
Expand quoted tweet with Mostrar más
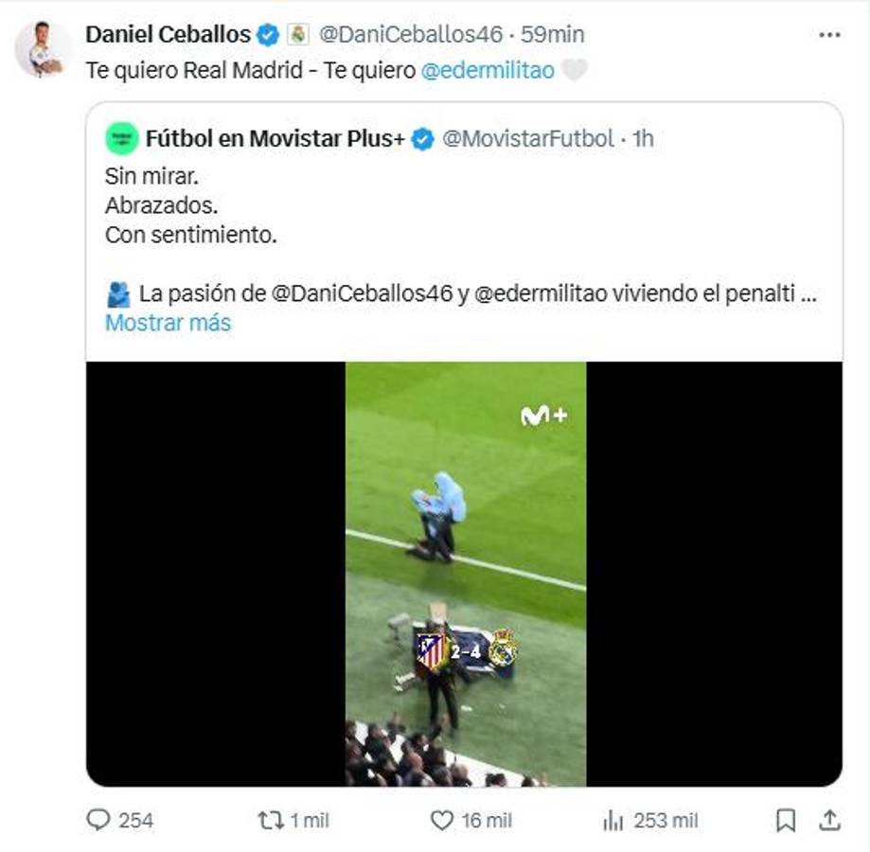(168, 323)
